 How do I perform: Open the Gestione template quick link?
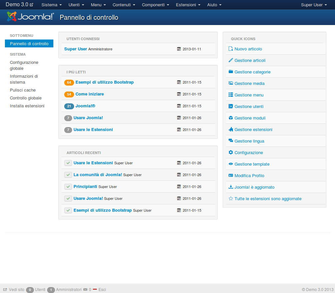coord(252,164)
